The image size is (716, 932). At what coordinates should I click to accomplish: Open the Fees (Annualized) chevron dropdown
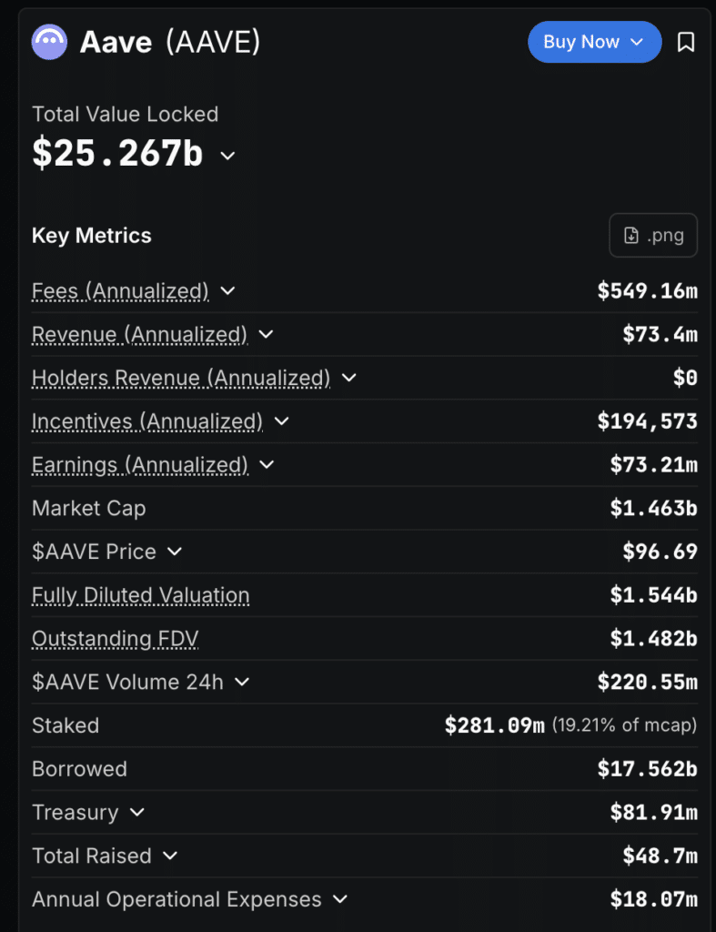click(x=227, y=291)
